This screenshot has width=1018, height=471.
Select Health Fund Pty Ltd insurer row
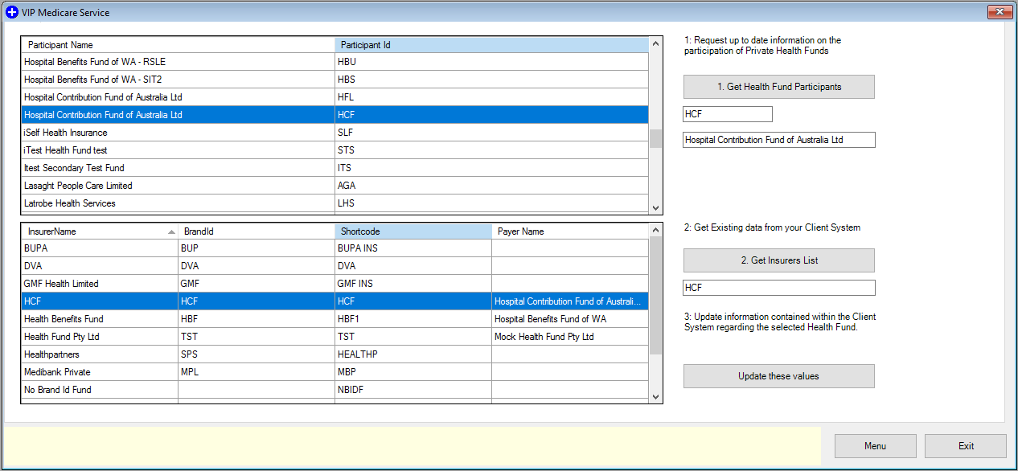335,337
